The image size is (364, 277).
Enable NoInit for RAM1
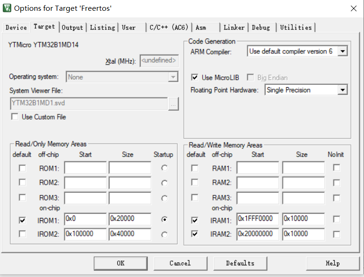pos(336,167)
